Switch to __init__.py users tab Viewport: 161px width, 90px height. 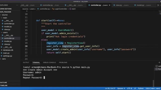click(74, 5)
